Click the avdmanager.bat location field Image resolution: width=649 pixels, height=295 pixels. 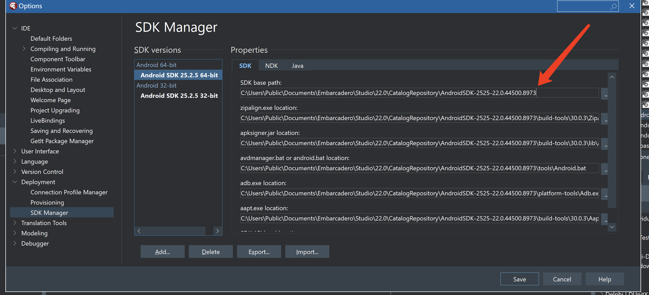419,168
